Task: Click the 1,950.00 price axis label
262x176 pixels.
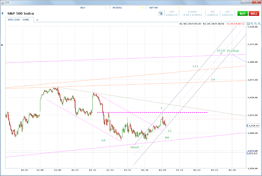Action: (253, 169)
